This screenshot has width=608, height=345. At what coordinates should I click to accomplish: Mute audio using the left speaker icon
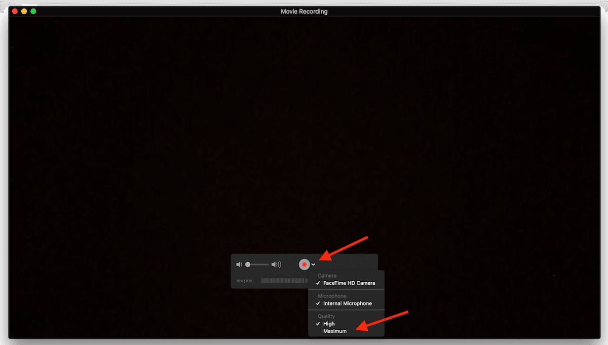pyautogui.click(x=239, y=264)
